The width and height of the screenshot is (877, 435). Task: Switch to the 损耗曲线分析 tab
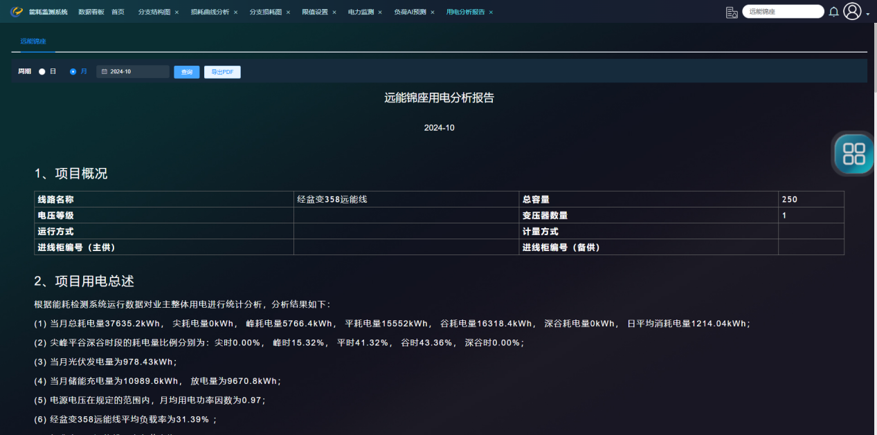pyautogui.click(x=210, y=12)
